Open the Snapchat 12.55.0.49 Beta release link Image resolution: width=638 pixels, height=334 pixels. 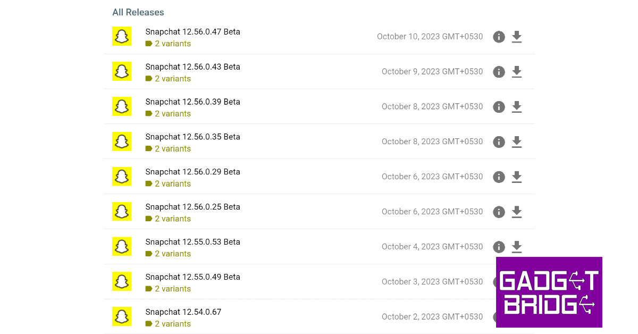pyautogui.click(x=192, y=277)
